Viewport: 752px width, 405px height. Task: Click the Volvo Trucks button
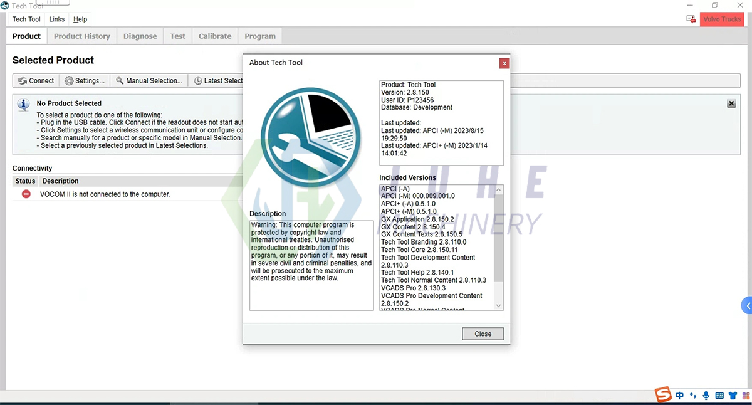722,19
